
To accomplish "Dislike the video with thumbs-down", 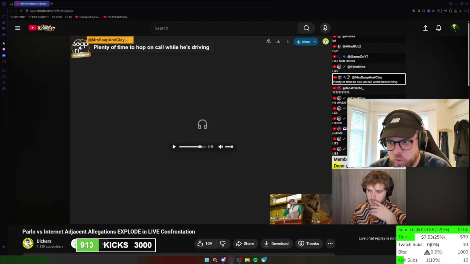I will pos(223,243).
